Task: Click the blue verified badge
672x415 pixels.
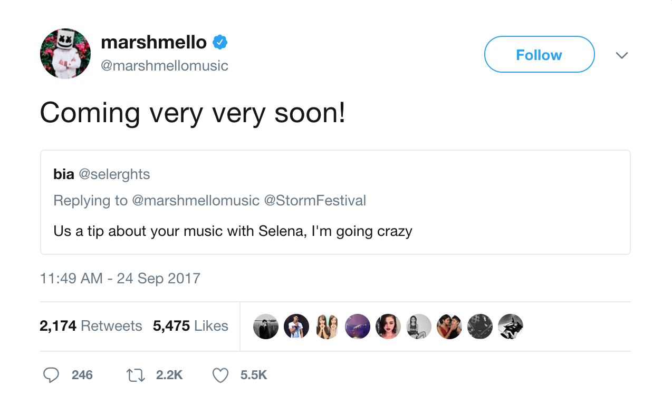Action: tap(220, 42)
